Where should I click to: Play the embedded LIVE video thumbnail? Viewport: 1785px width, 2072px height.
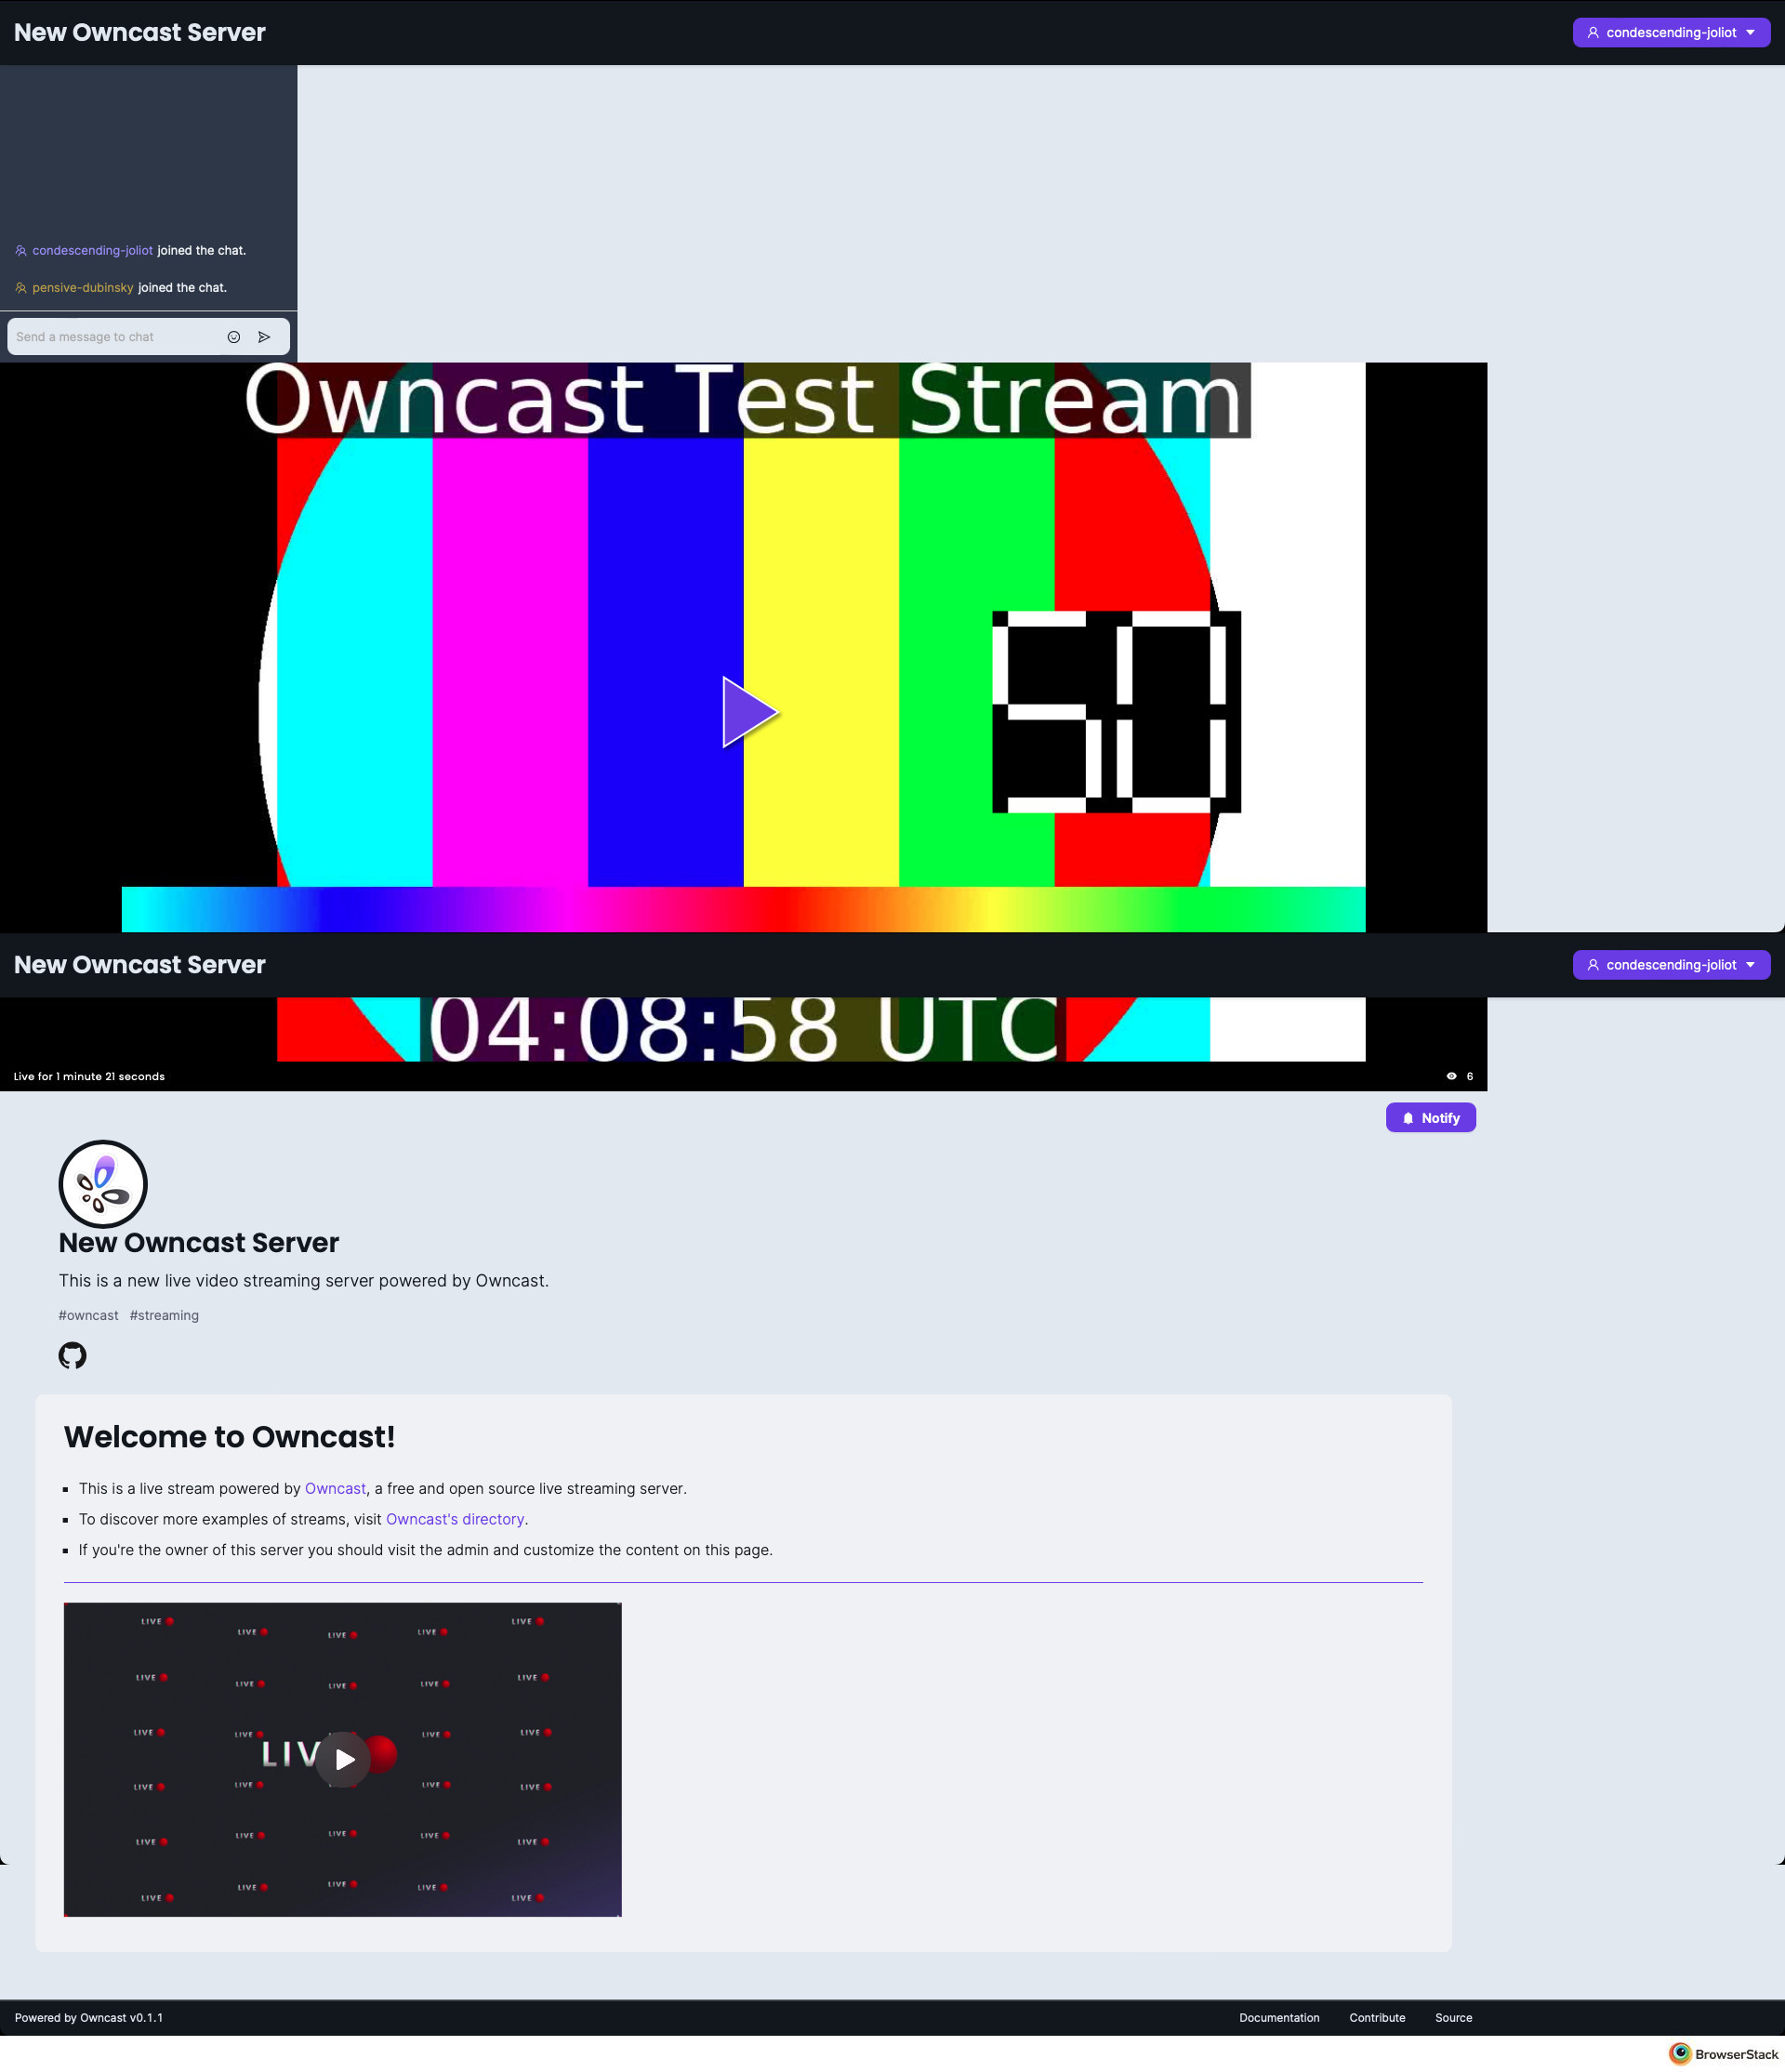click(x=343, y=1759)
